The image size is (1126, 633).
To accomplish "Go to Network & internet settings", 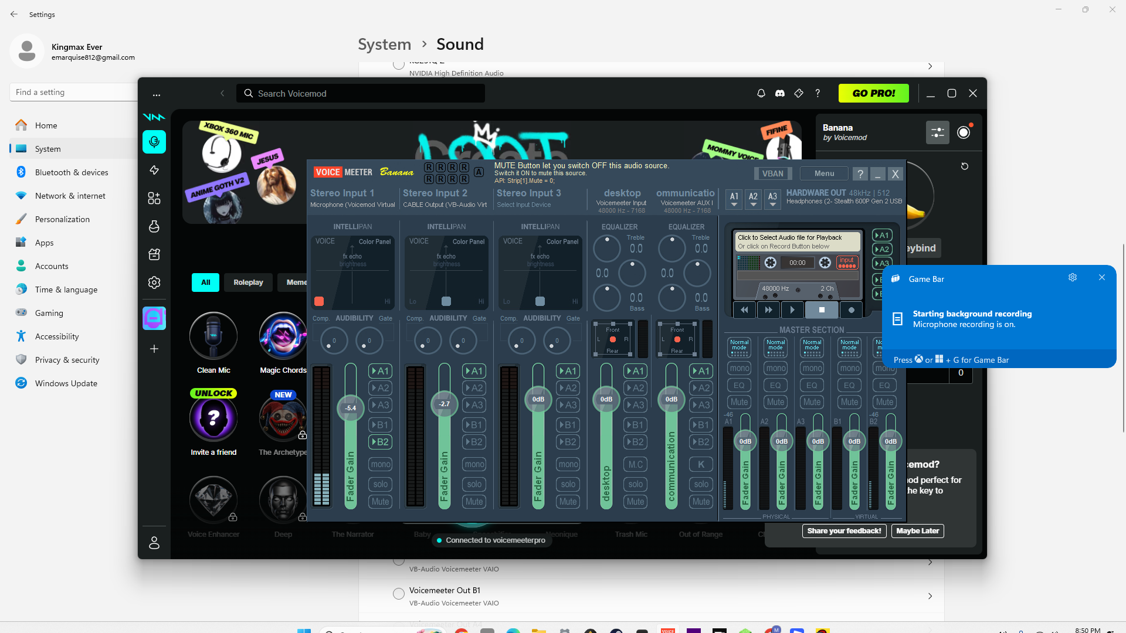I will click(x=70, y=196).
